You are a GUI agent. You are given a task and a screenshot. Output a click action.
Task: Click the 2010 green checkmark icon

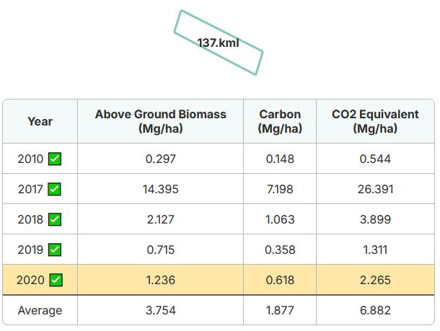55,159
